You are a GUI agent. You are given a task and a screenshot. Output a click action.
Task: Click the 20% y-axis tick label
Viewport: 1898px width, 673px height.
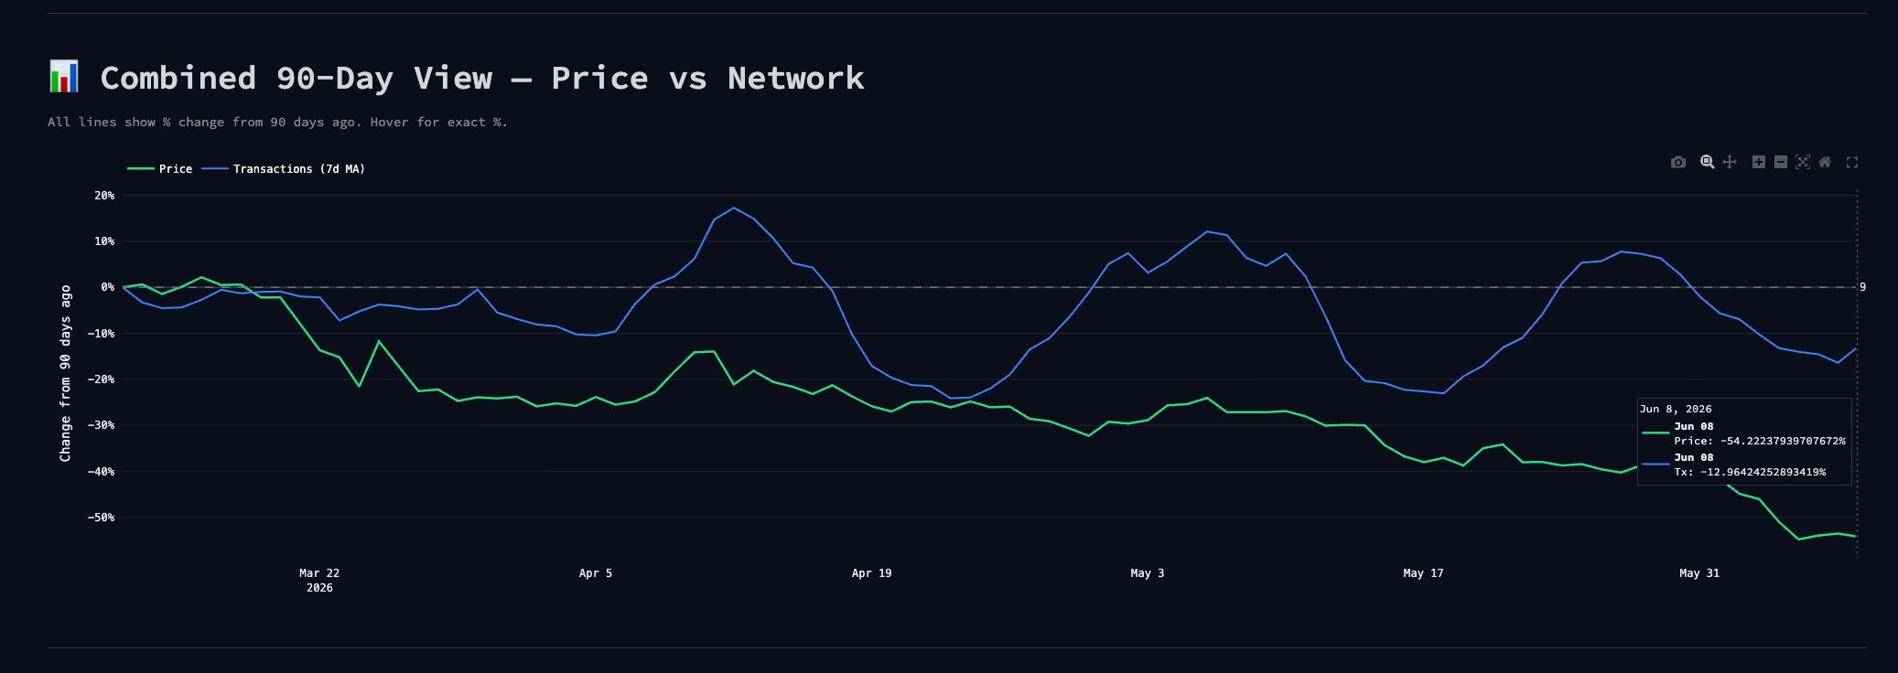pos(103,196)
